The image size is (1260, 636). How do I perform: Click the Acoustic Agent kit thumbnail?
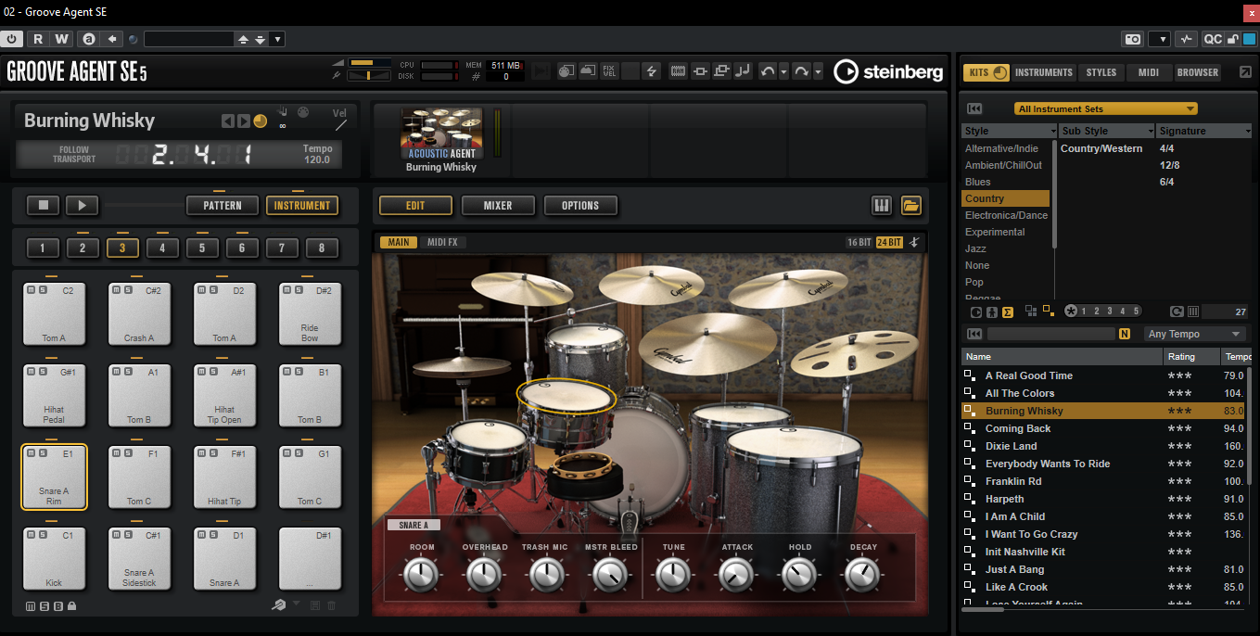point(441,134)
